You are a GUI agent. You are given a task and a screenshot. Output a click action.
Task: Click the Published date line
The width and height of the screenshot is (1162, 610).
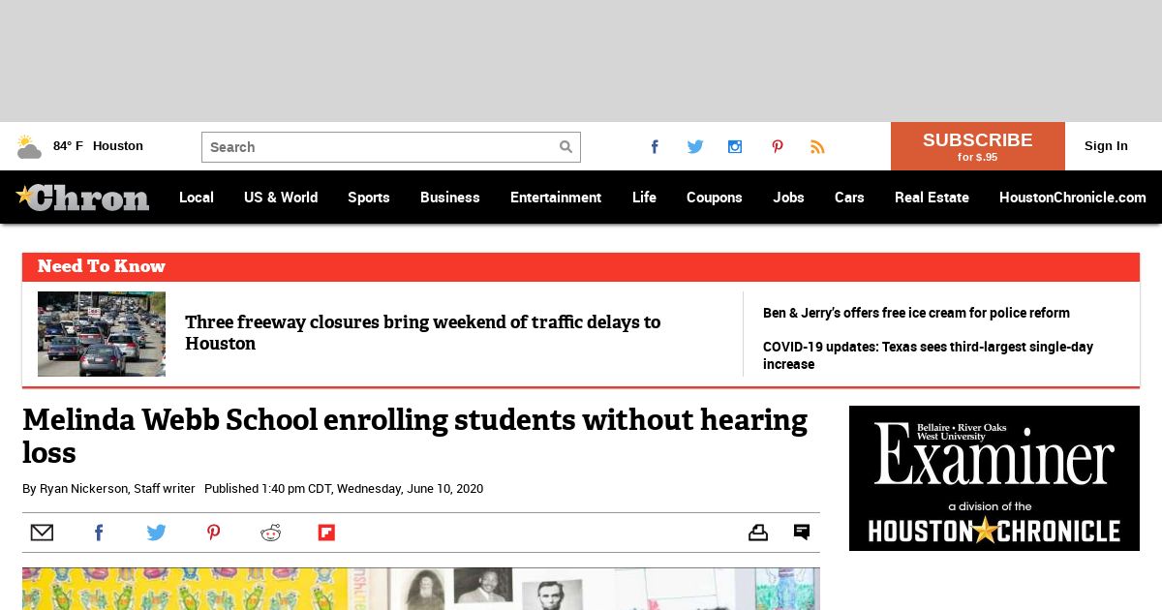pos(344,489)
